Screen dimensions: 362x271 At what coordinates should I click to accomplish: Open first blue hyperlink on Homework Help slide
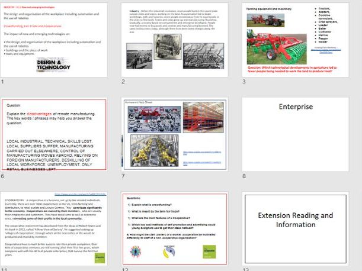pos(202,153)
